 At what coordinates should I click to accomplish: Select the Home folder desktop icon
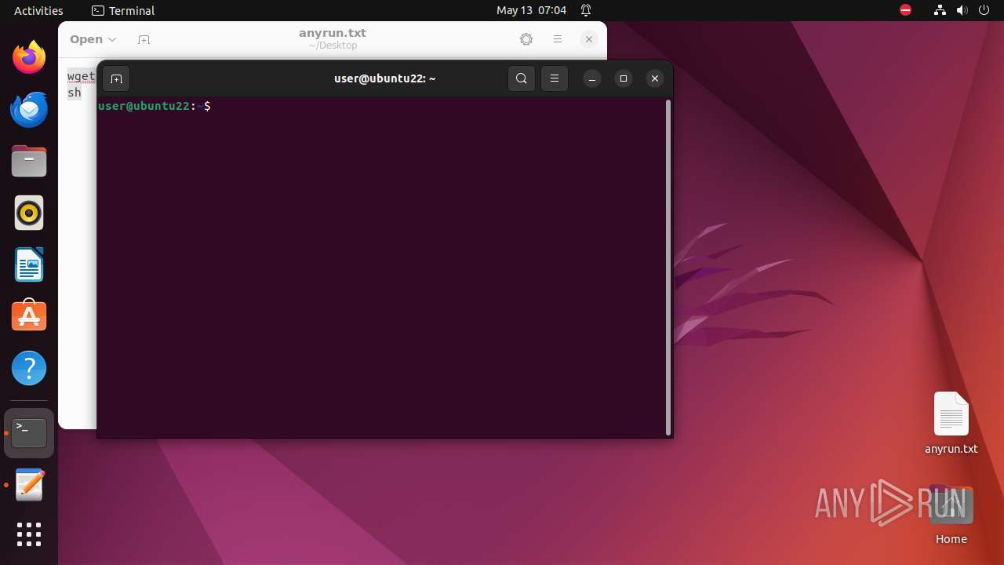tap(951, 516)
